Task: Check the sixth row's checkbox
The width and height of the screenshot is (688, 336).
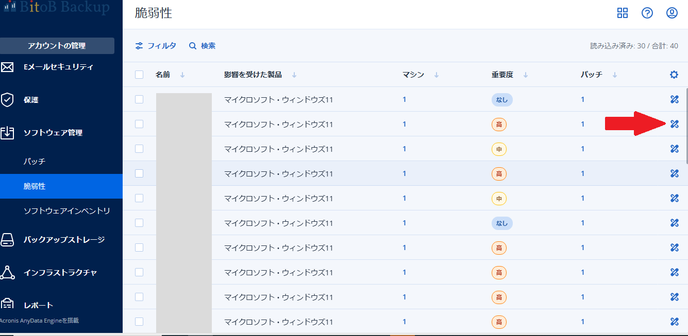Action: point(139,223)
